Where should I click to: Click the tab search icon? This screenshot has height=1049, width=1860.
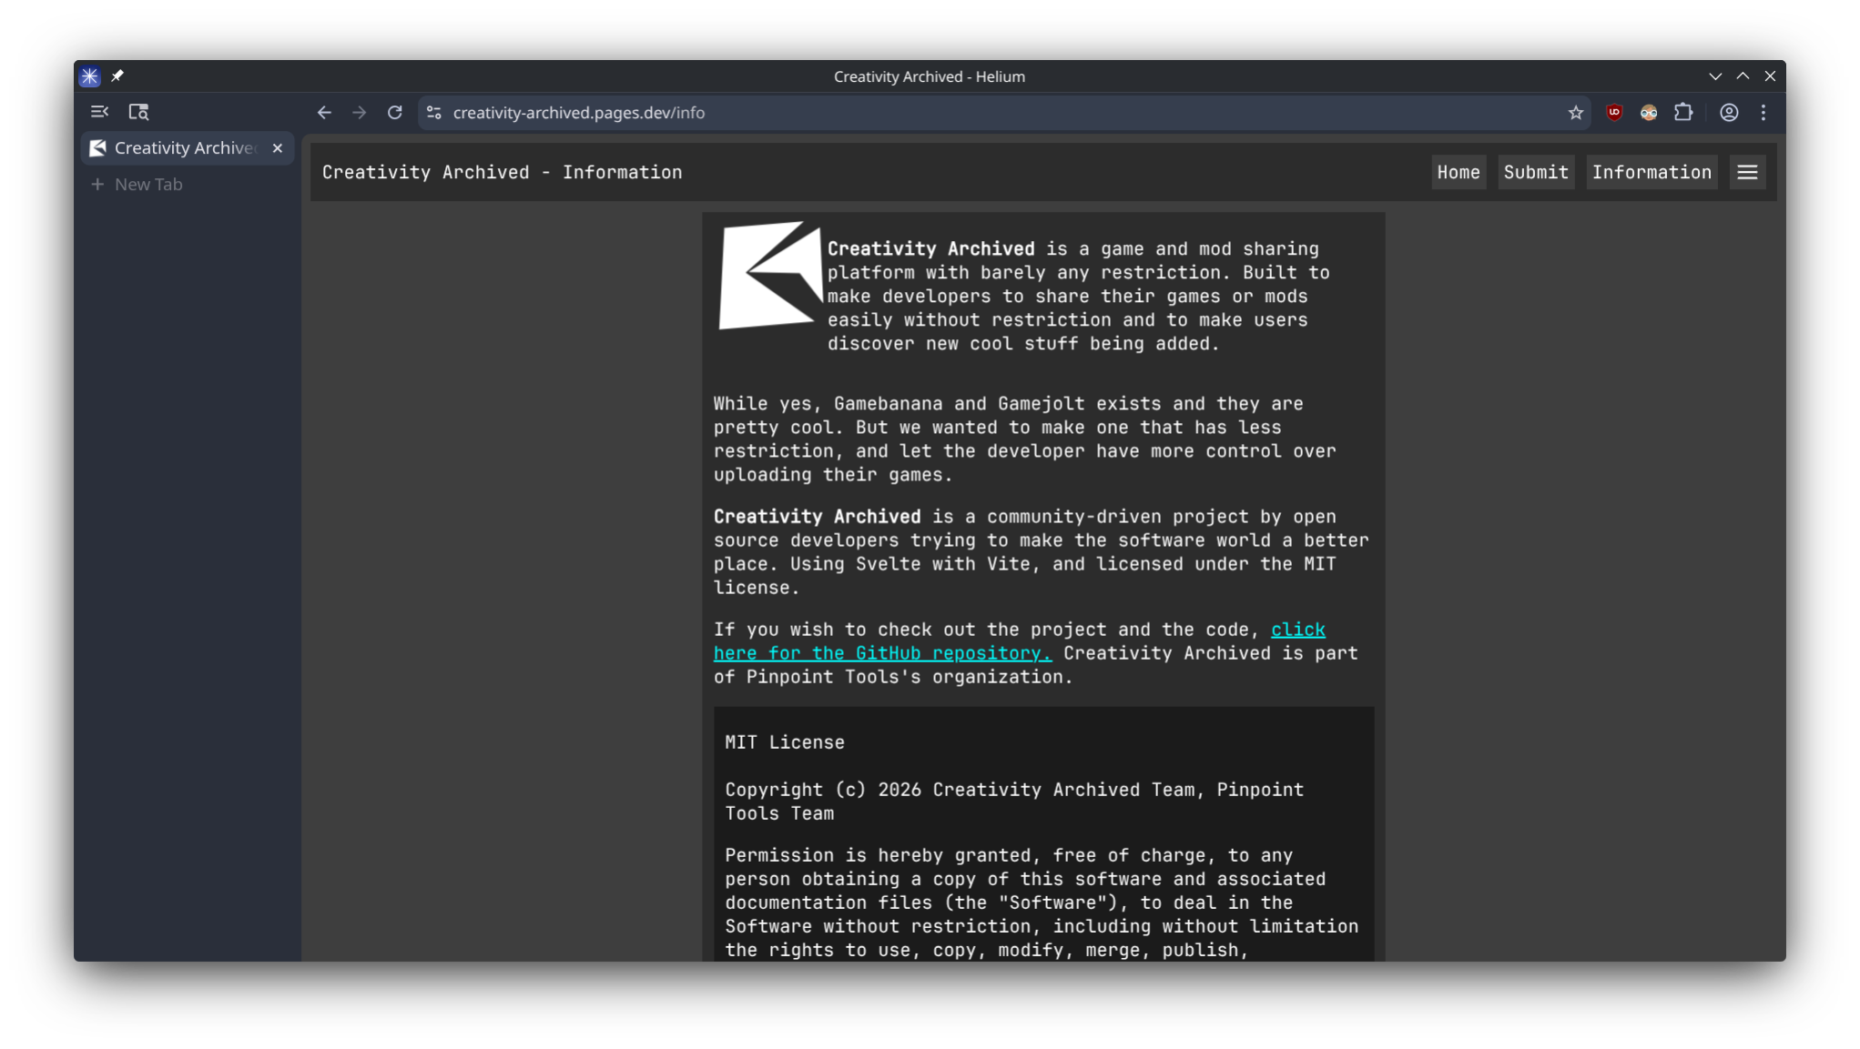pos(138,112)
